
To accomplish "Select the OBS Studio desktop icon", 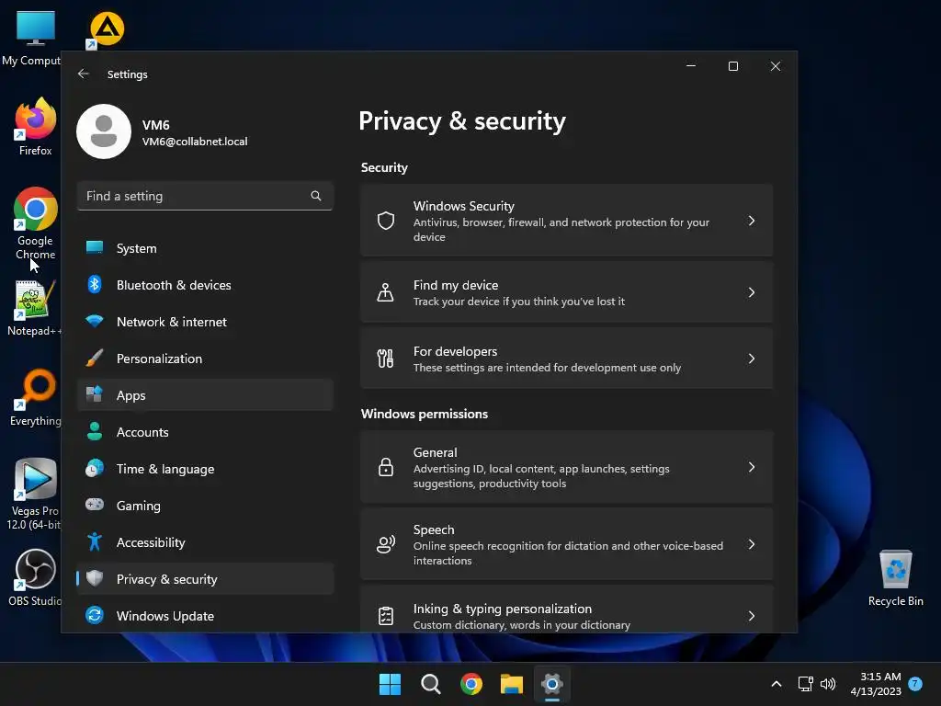I will coord(35,577).
